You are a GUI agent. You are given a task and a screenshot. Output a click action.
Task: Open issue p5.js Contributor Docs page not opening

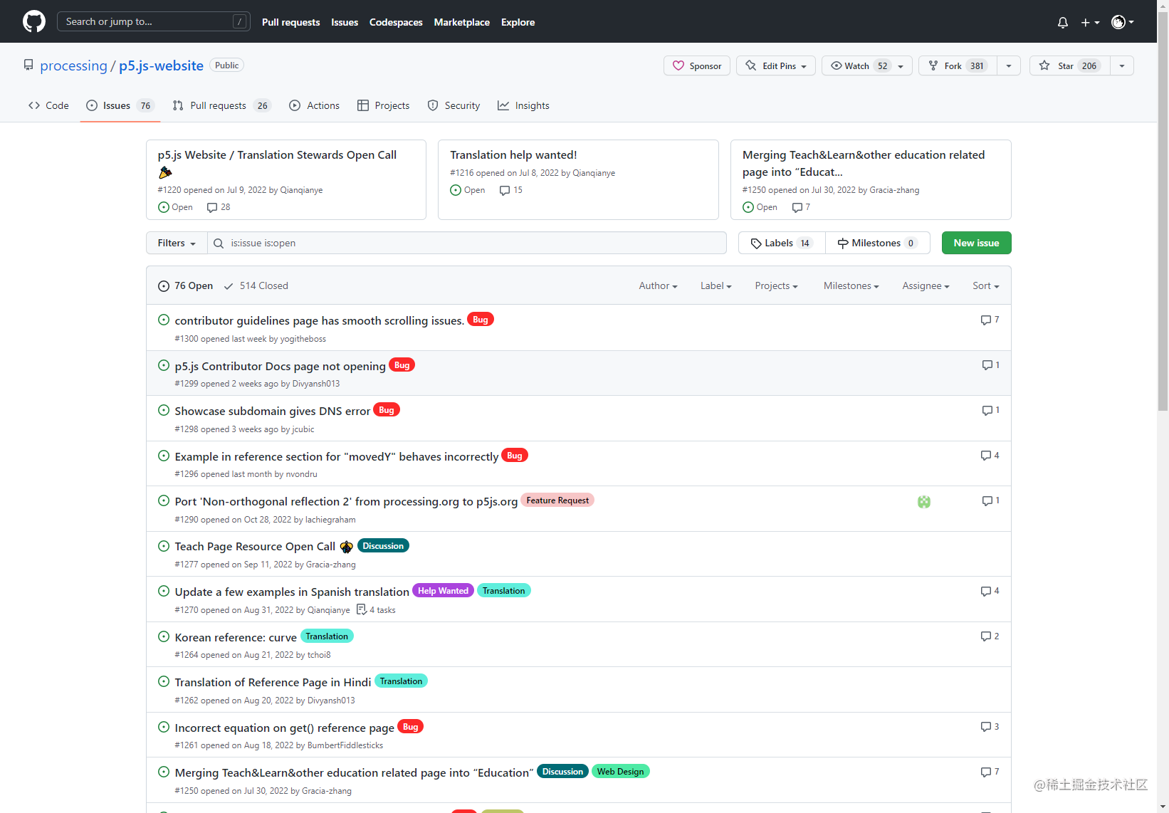pyautogui.click(x=280, y=366)
